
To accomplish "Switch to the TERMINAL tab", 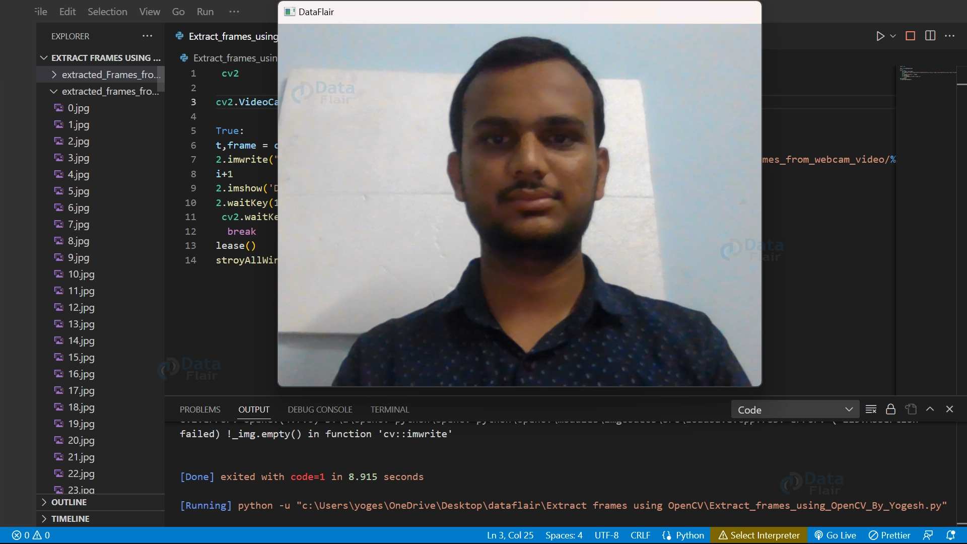I will click(x=390, y=409).
